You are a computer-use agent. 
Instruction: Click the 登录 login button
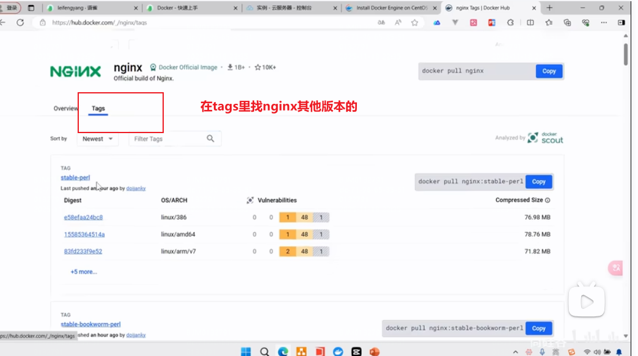[x=10, y=8]
